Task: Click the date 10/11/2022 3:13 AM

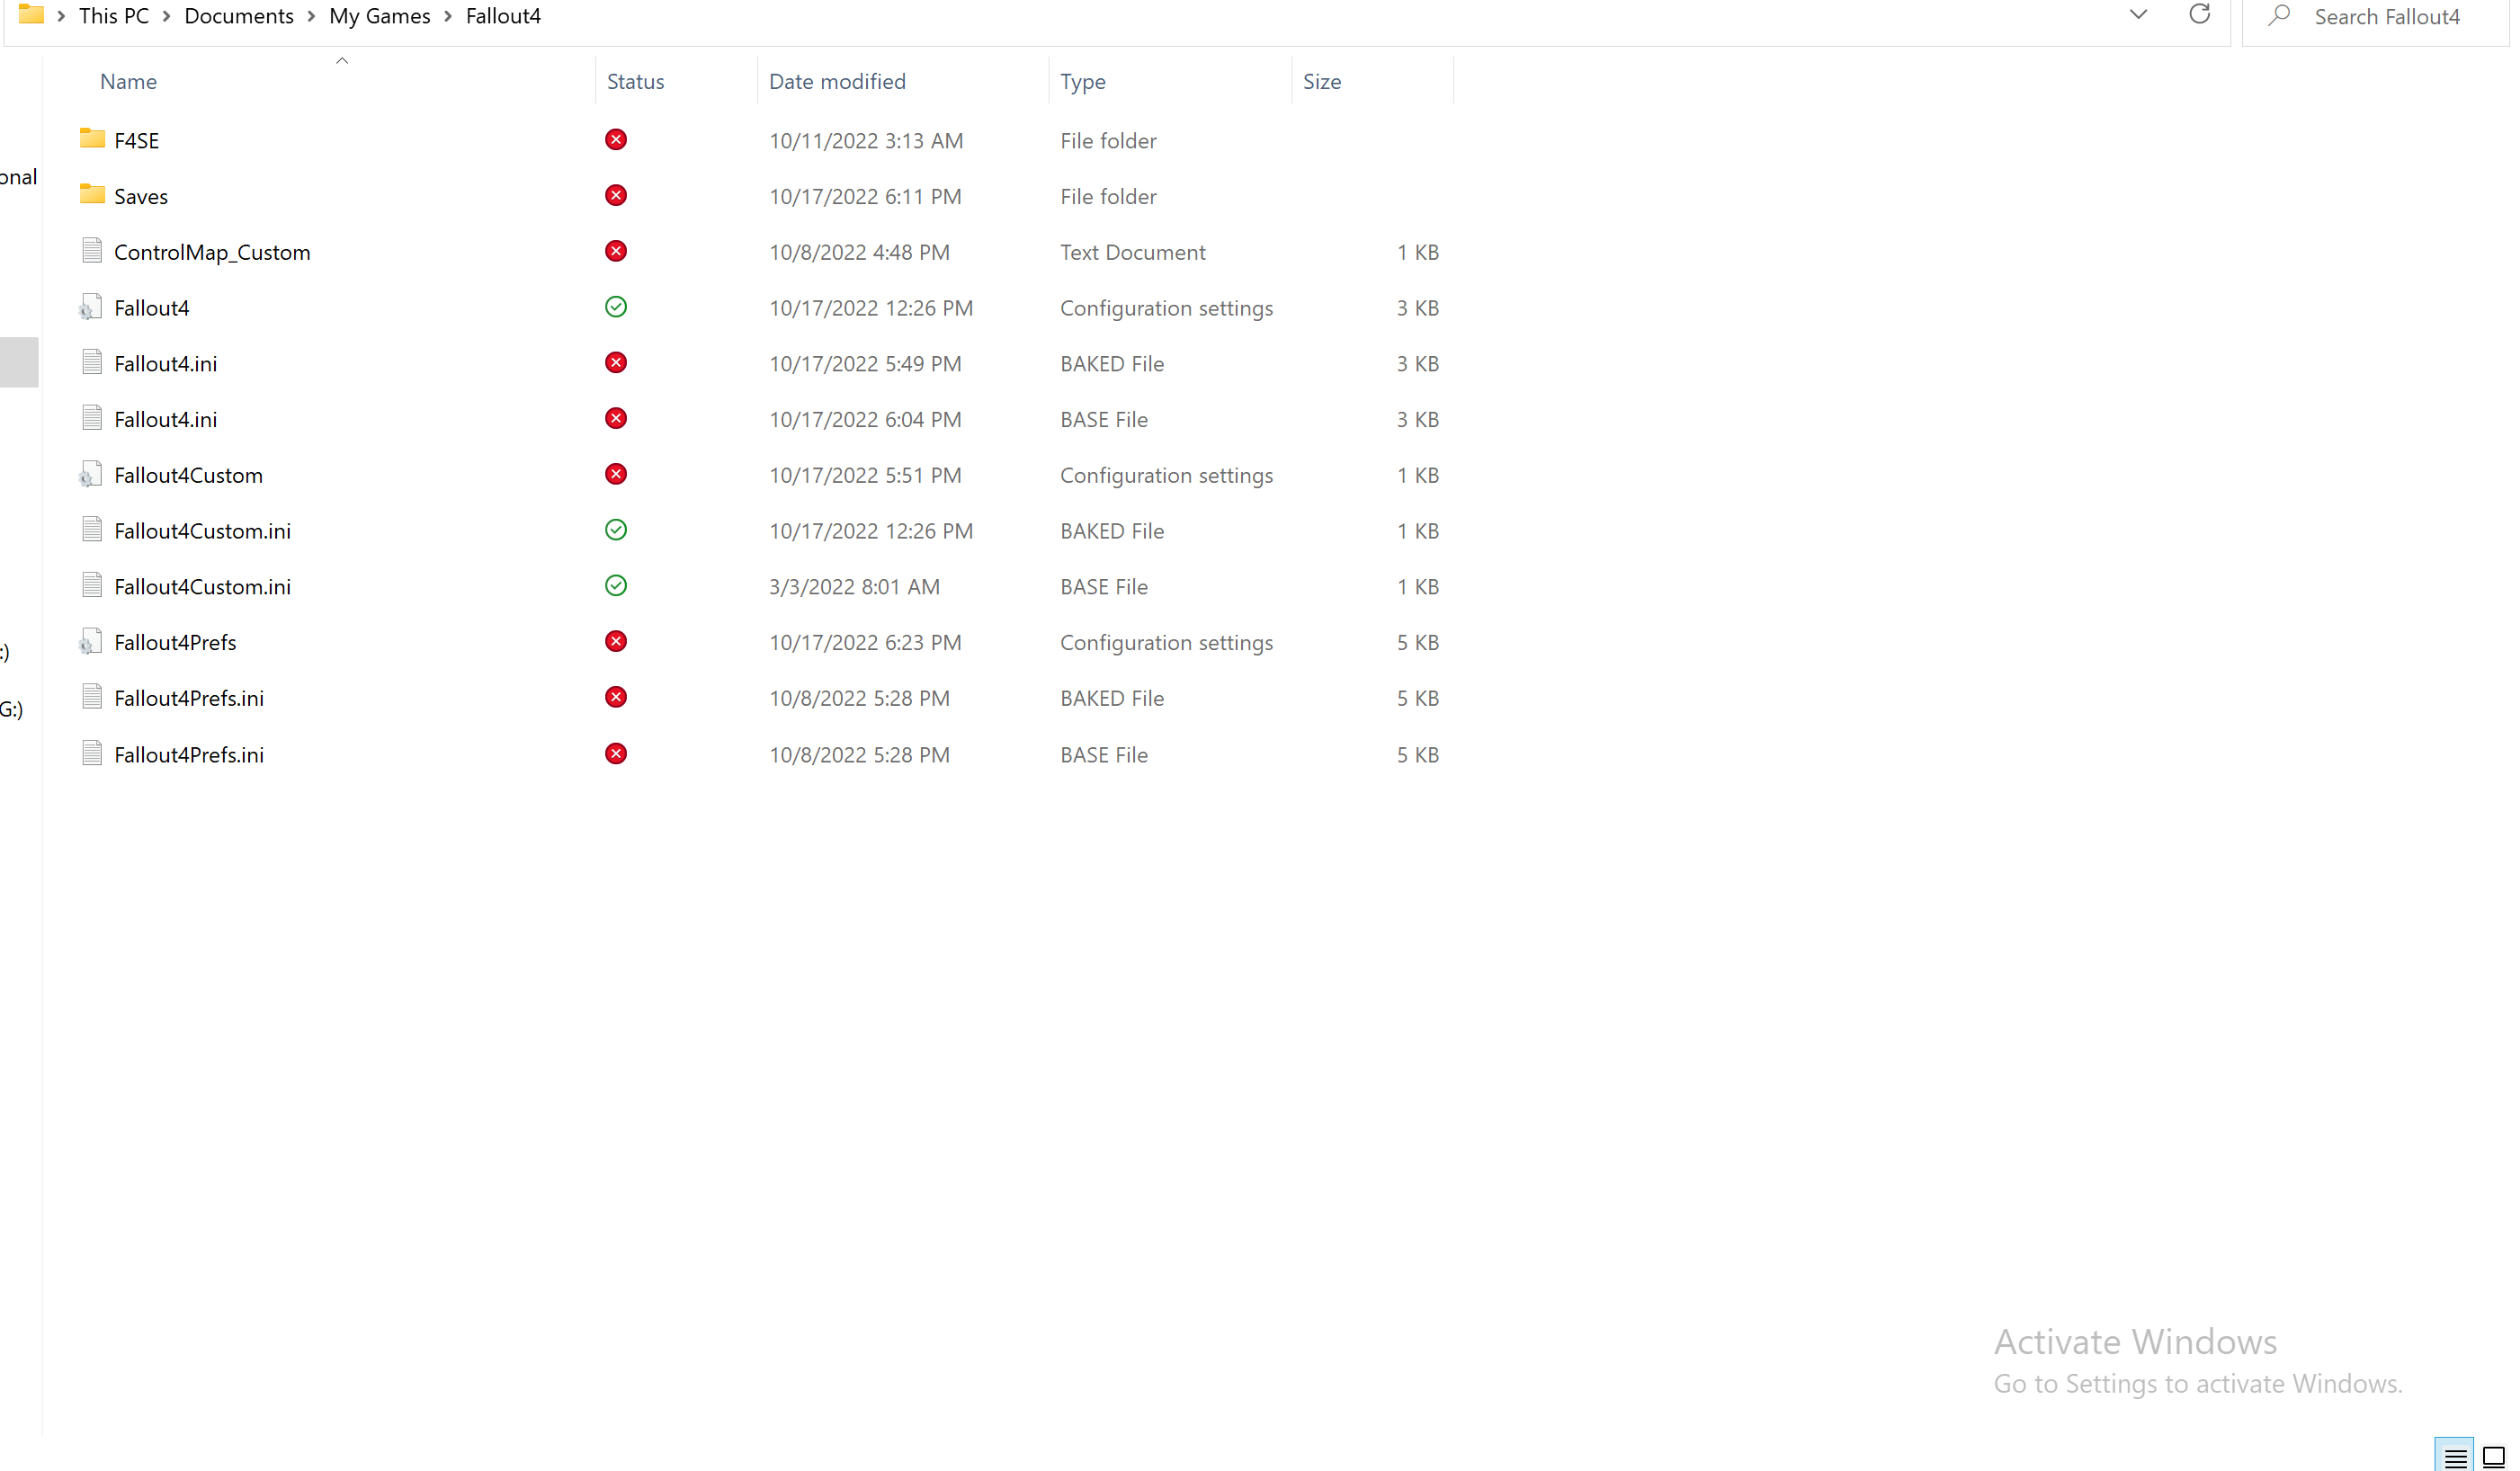Action: coord(866,140)
